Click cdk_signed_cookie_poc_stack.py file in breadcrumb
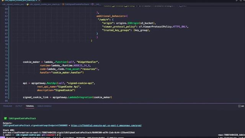This screenshot has height=138, width=245. click(x=43, y=4)
